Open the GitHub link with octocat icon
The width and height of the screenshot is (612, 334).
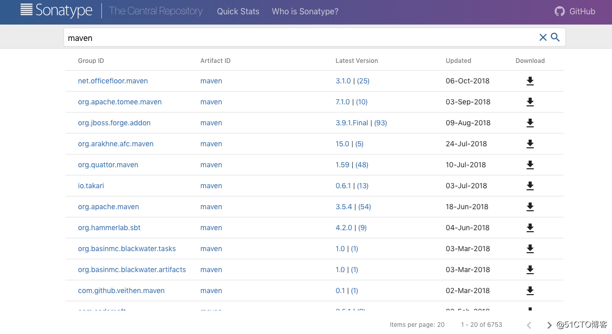[x=575, y=11]
